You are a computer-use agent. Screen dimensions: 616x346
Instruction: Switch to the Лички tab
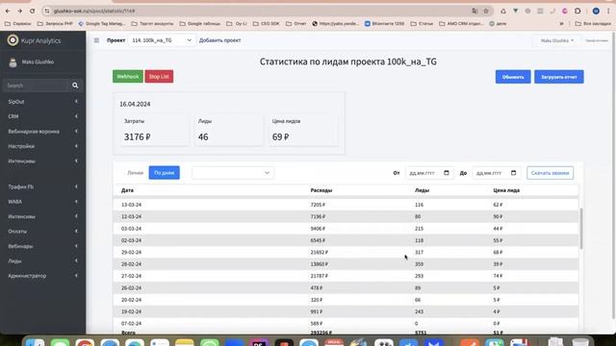(135, 173)
